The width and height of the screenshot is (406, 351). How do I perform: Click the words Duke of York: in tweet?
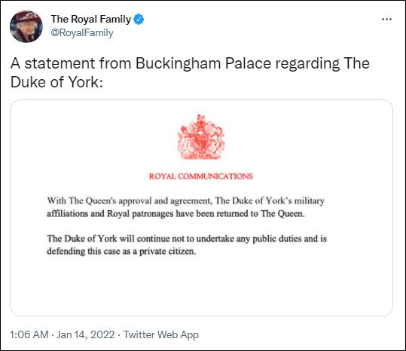pos(56,82)
